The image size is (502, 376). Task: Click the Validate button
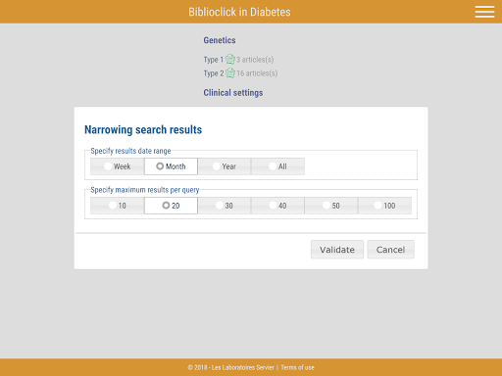tap(337, 250)
